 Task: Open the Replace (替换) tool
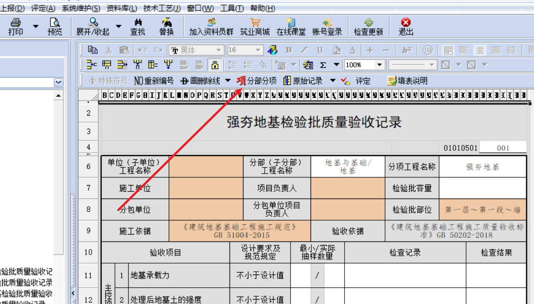tap(167, 27)
